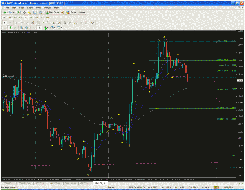Toggle Auto Scroll for the chart

[x=34, y=28]
